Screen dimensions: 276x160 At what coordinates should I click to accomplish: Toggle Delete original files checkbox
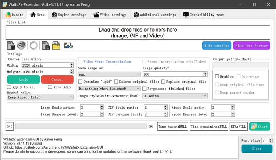coord(116,82)
